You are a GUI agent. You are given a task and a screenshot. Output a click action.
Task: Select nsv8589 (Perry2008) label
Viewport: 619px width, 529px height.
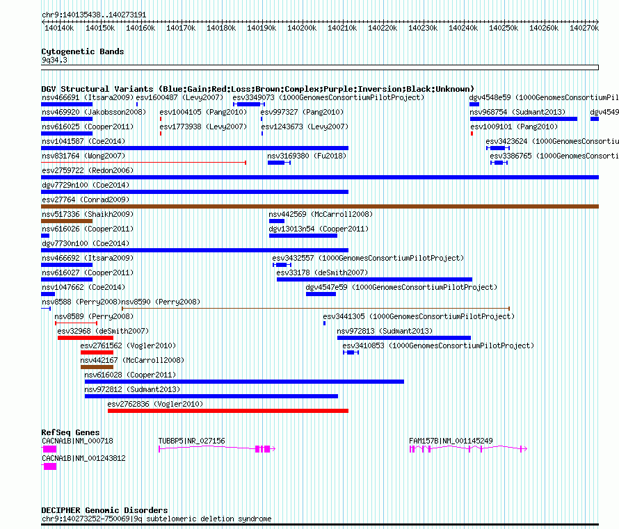coord(94,316)
